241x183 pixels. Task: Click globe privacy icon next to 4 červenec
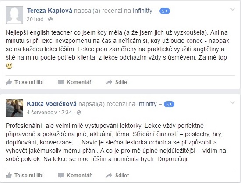(x=79, y=113)
